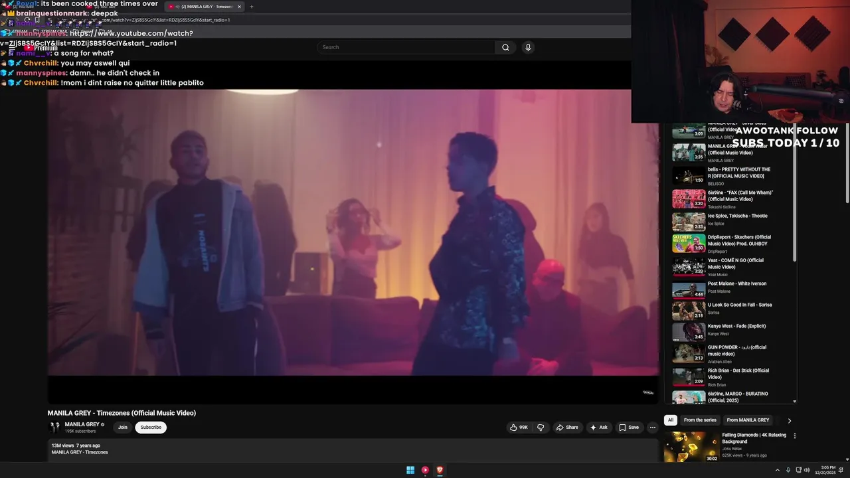Image resolution: width=850 pixels, height=478 pixels.
Task: Click the Ask AI button
Action: pos(598,428)
